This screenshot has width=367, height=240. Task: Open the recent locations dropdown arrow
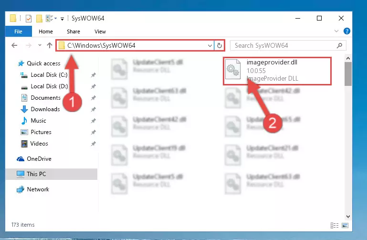40,45
